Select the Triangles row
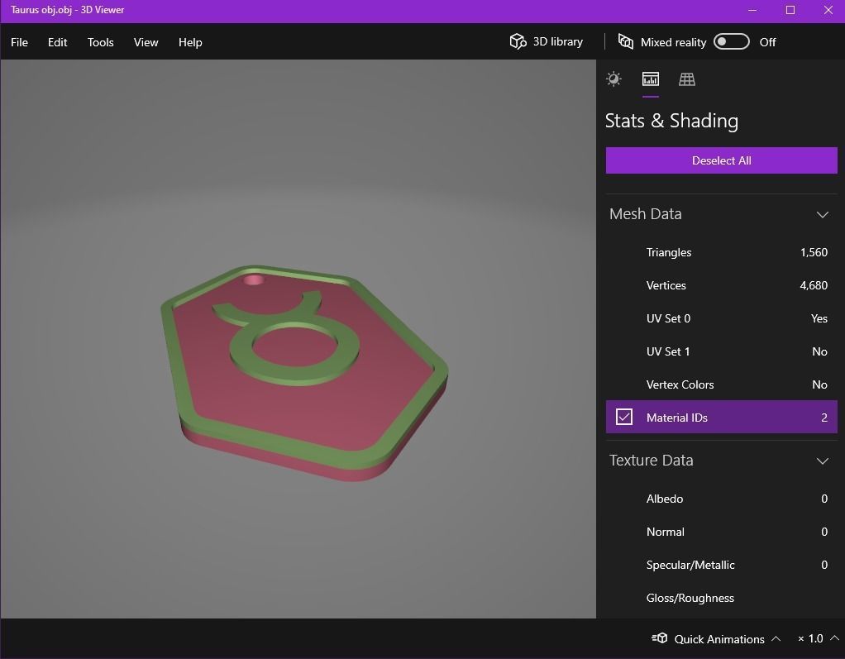Viewport: 845px width, 659px height. (x=721, y=252)
